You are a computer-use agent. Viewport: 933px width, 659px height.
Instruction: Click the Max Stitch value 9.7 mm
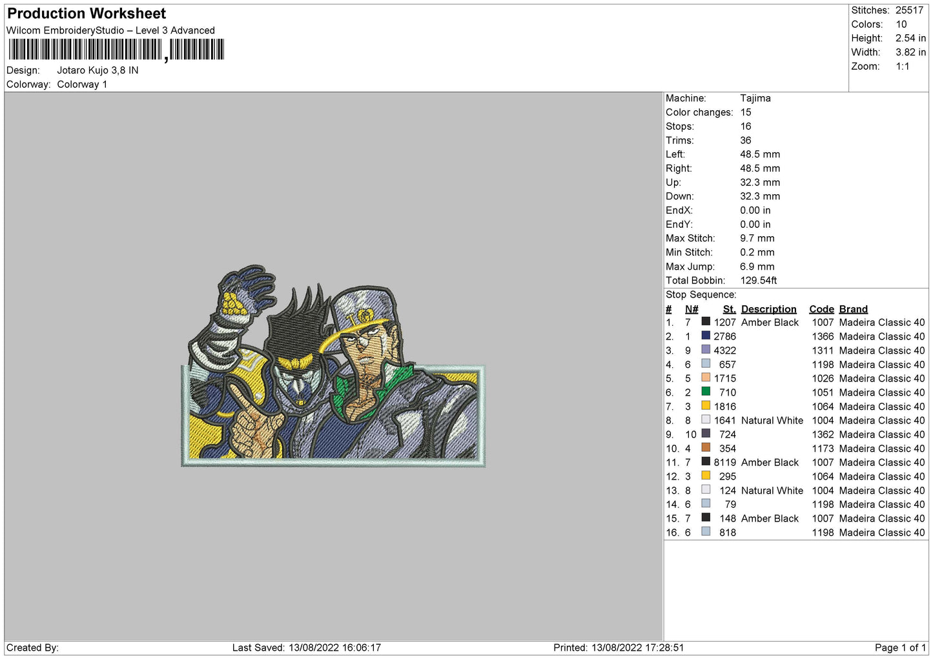click(757, 238)
